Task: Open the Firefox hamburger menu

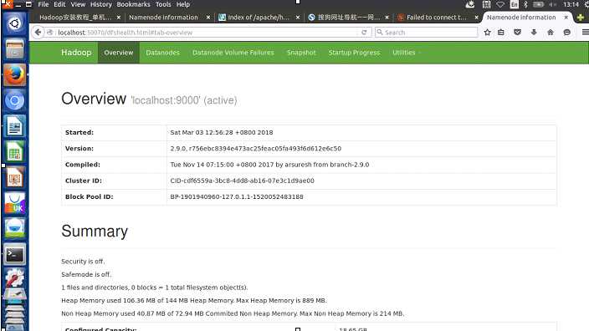Action: (585, 33)
